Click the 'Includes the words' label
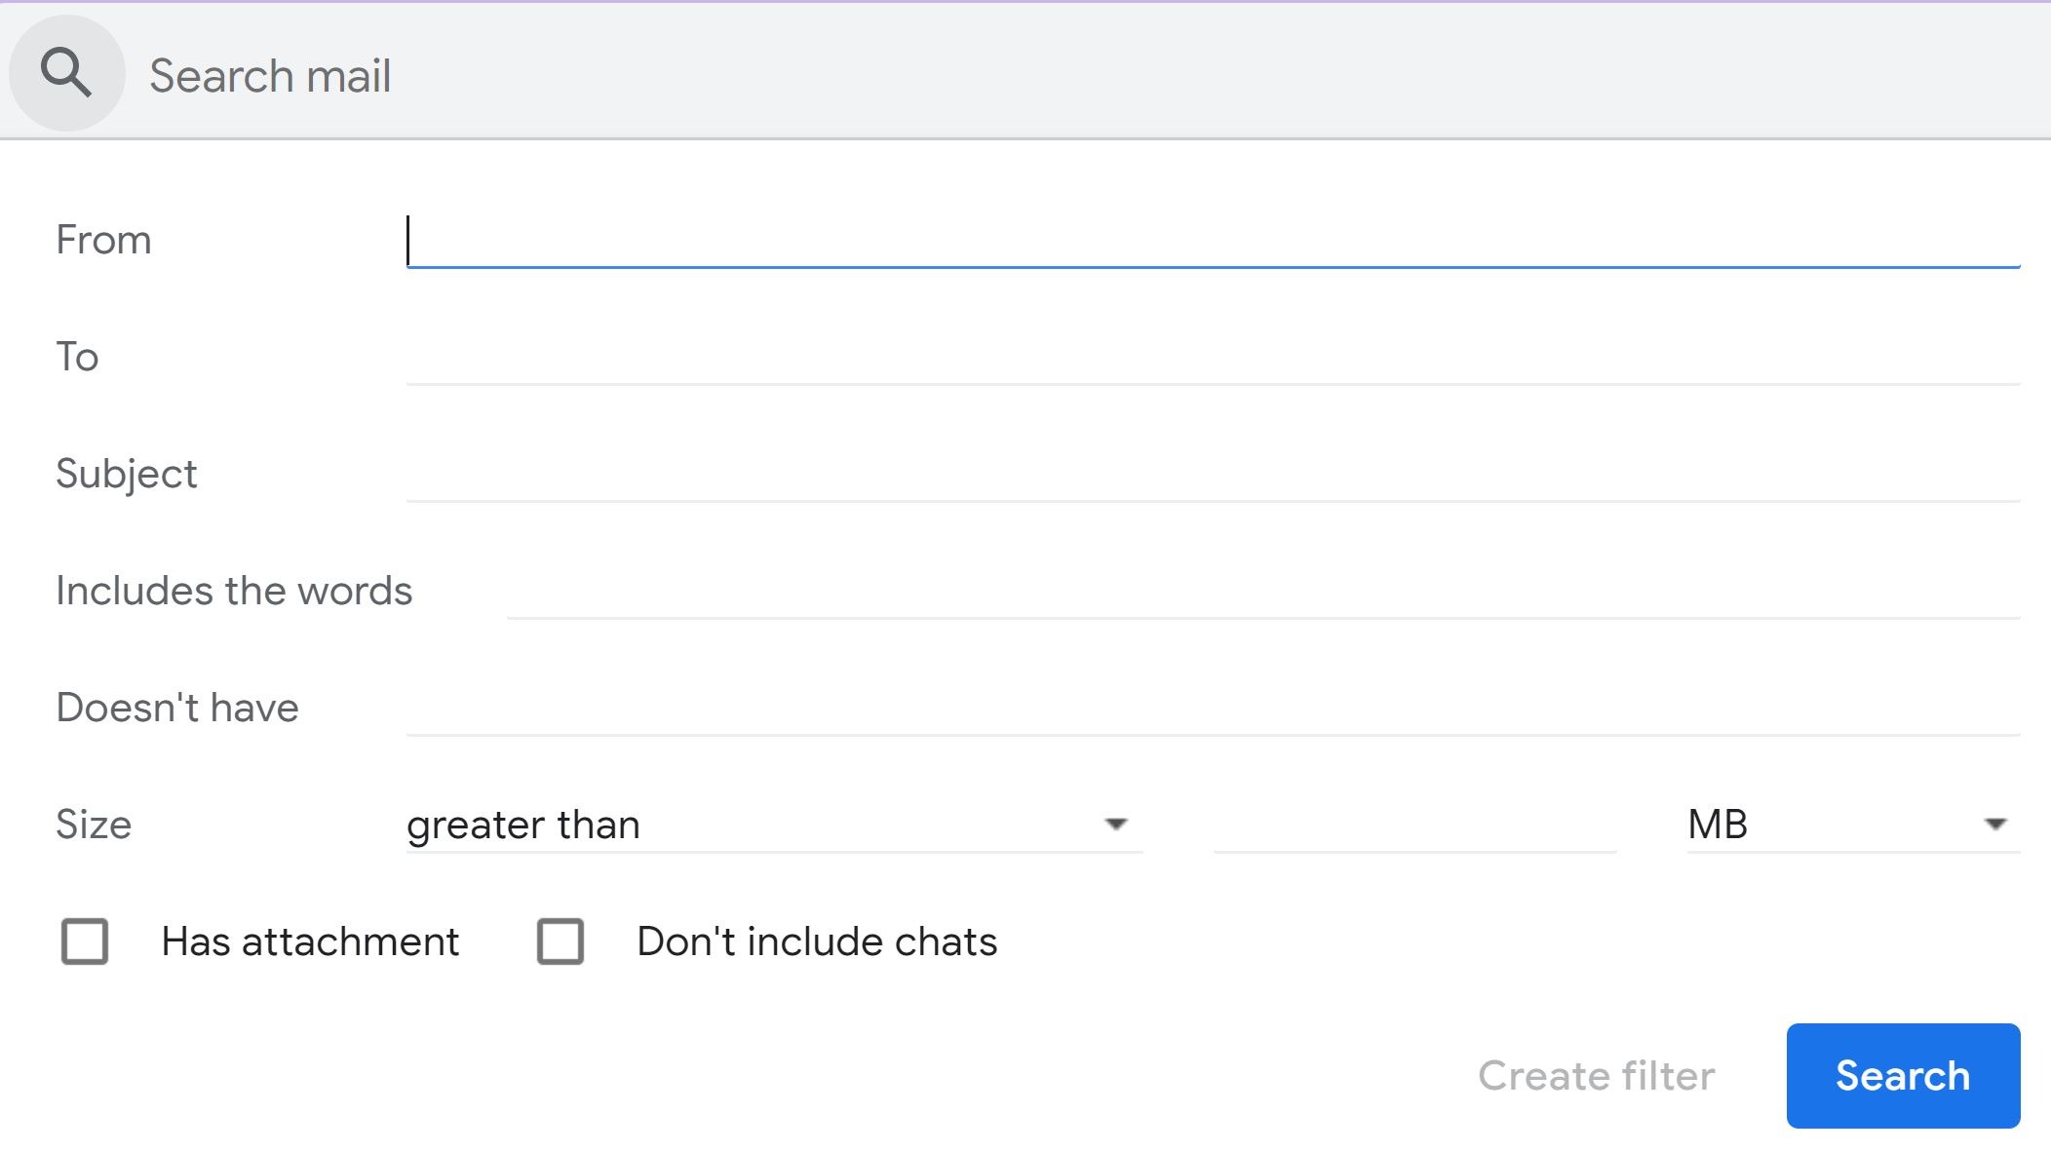 pyautogui.click(x=234, y=591)
